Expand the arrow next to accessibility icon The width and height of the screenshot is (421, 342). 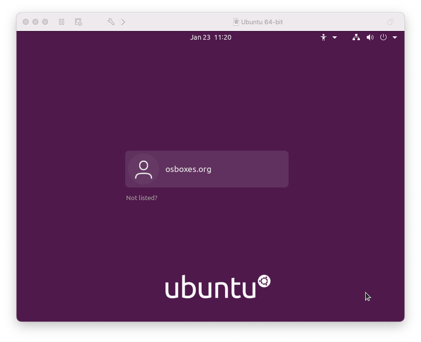tap(335, 37)
